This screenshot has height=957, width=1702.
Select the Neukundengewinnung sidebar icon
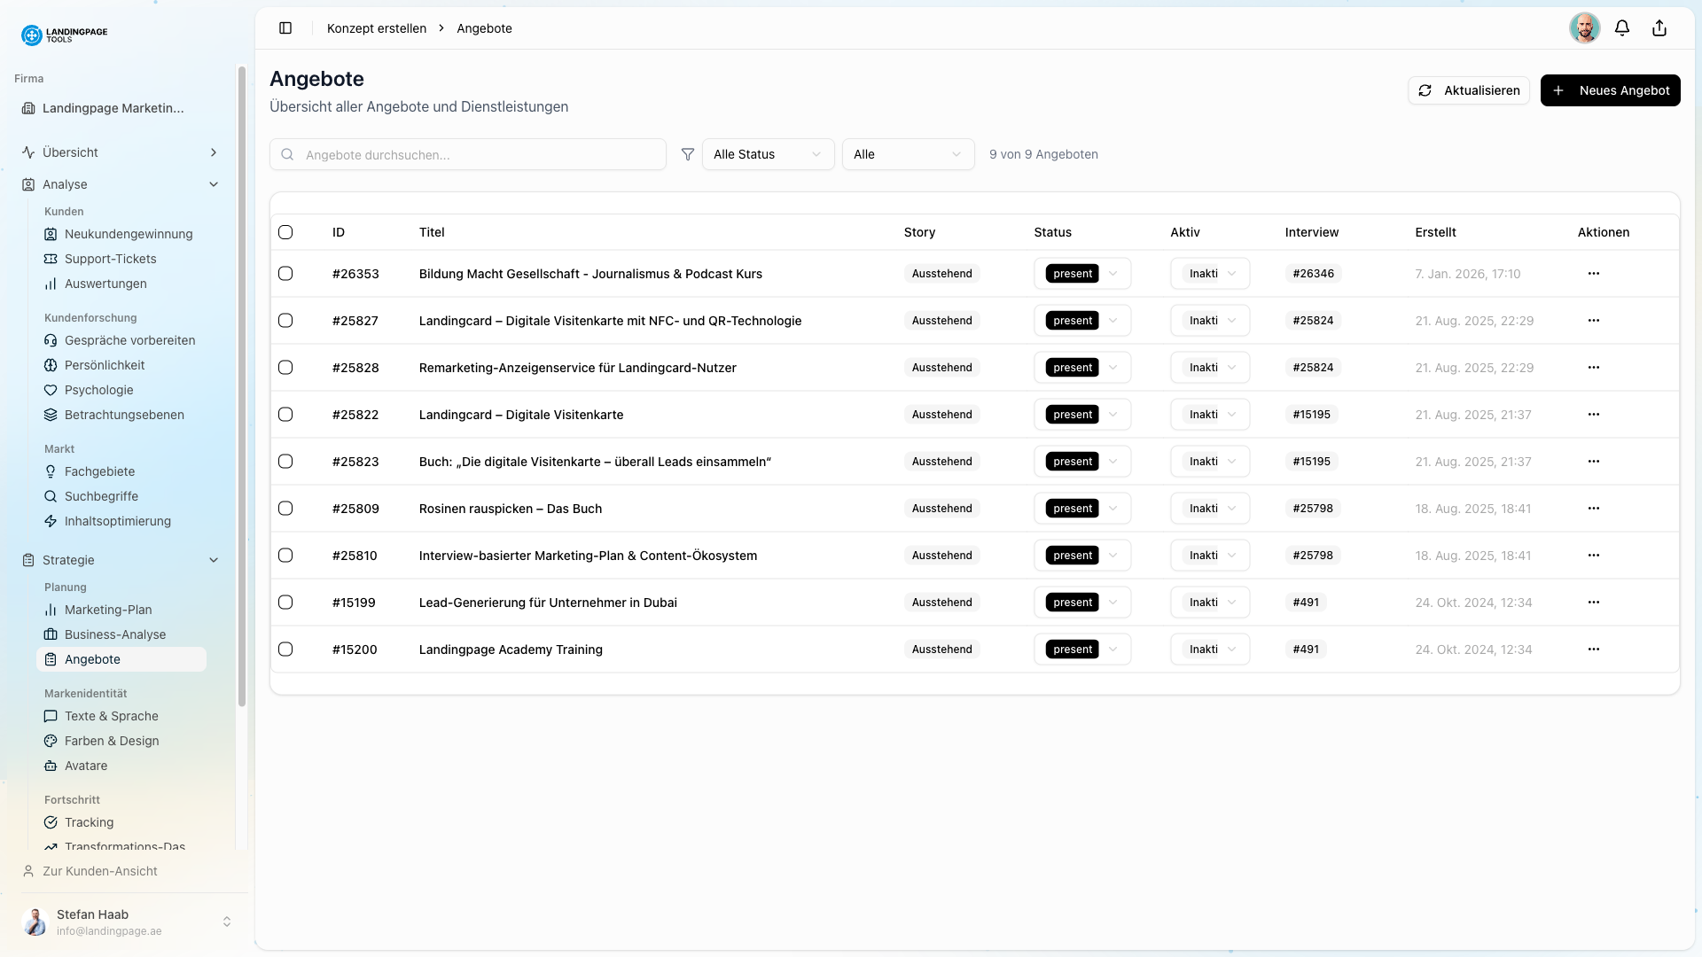point(51,234)
